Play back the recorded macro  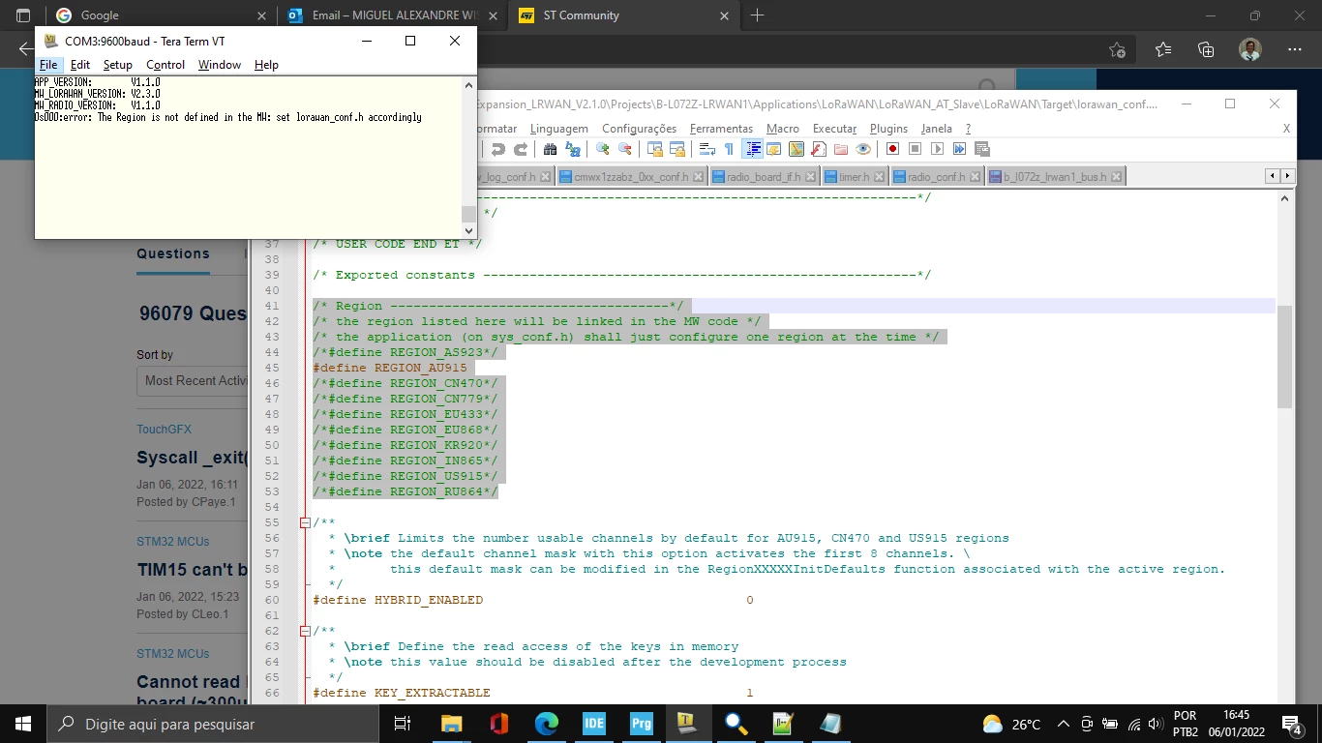coord(937,149)
